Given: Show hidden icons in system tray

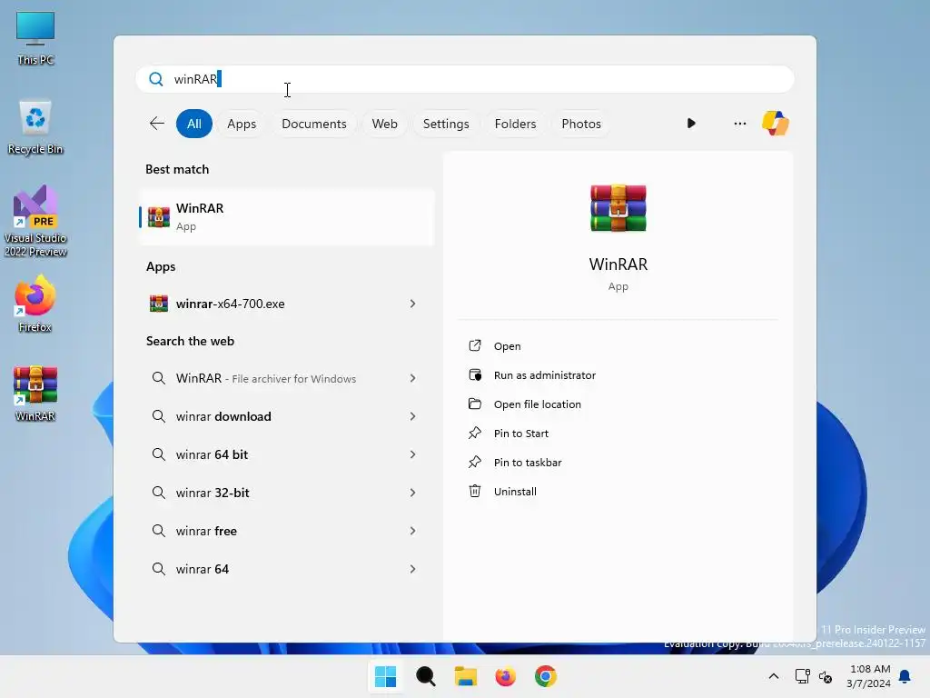Looking at the screenshot, I should pyautogui.click(x=774, y=676).
